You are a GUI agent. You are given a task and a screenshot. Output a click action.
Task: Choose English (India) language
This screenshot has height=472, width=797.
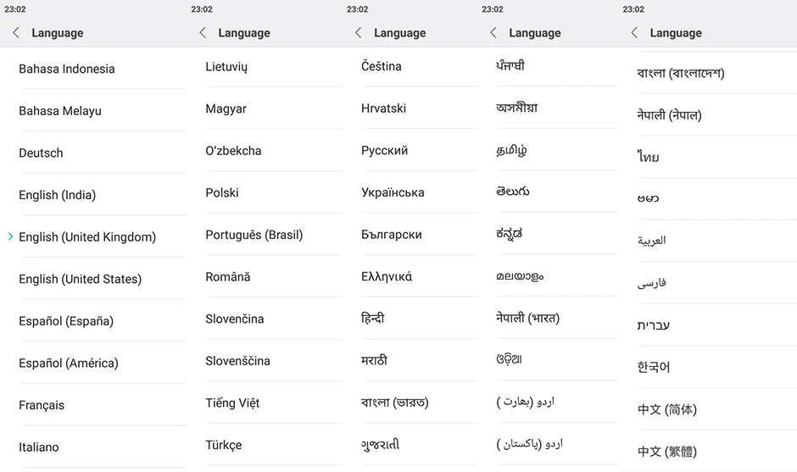[97, 195]
